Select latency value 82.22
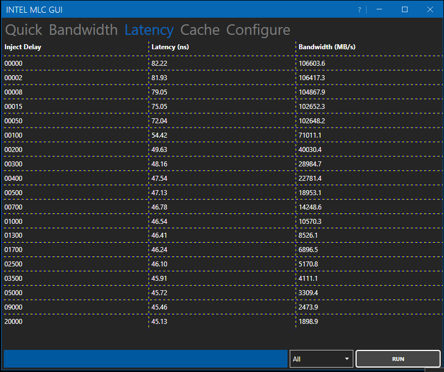The image size is (444, 372). (x=159, y=64)
